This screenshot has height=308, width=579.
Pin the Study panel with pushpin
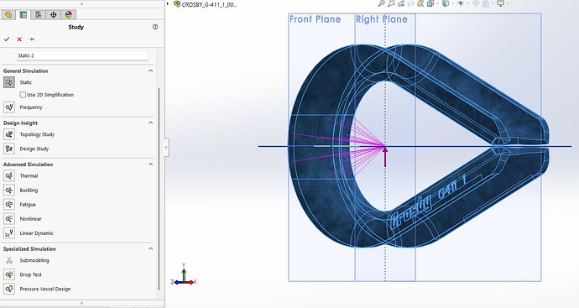tap(31, 39)
